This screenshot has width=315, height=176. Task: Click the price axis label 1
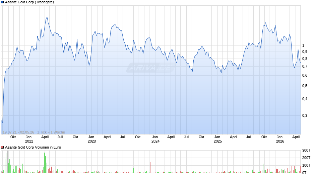click(303, 46)
